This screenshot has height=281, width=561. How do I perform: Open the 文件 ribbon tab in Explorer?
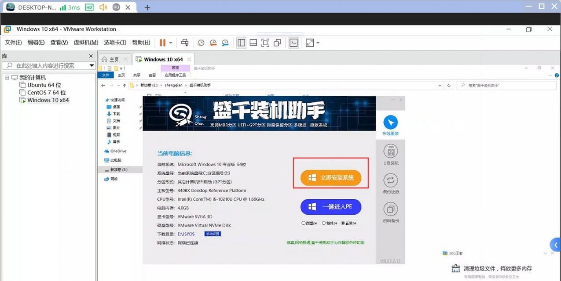(x=106, y=75)
